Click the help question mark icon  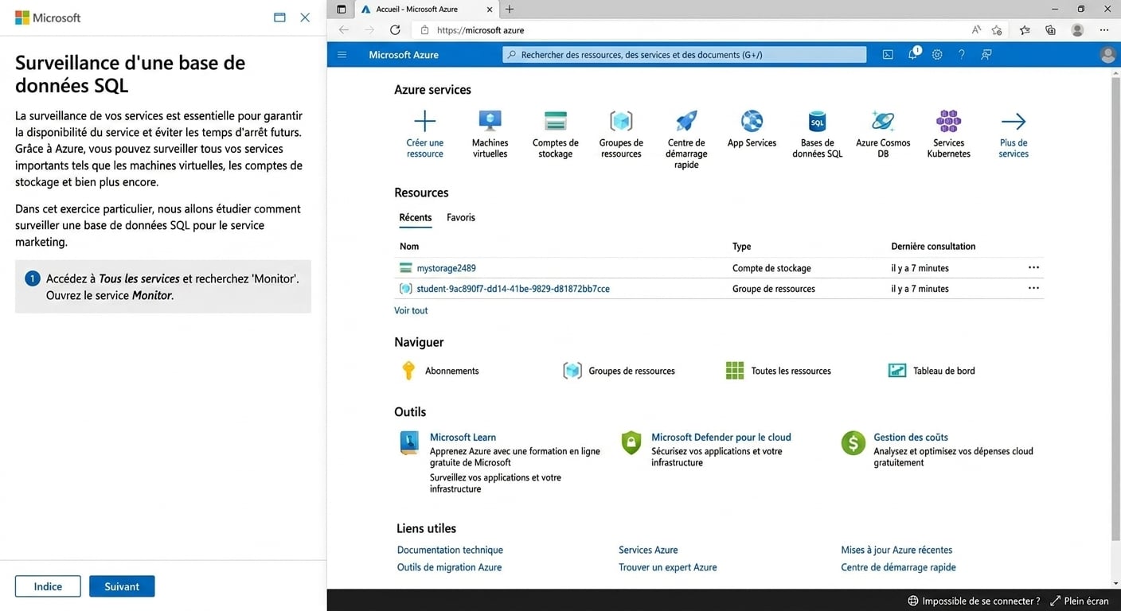click(962, 55)
